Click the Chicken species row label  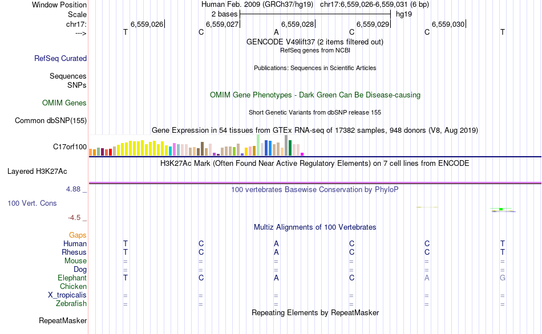[73, 287]
